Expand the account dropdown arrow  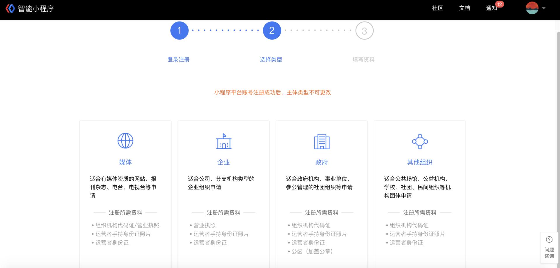pos(544,8)
